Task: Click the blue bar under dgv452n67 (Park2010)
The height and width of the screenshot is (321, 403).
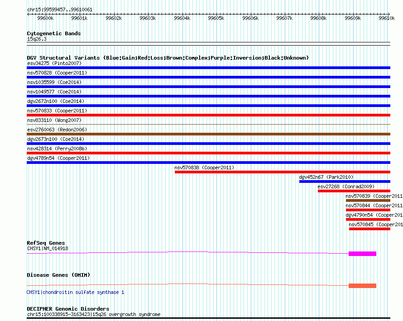Action: [x=344, y=181]
